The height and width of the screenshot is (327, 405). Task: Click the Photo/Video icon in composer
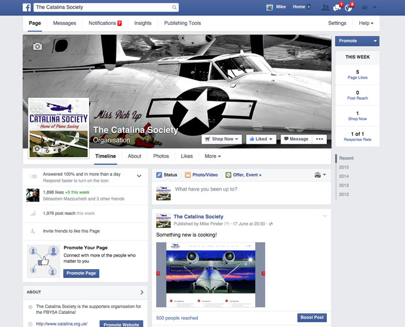coord(188,175)
